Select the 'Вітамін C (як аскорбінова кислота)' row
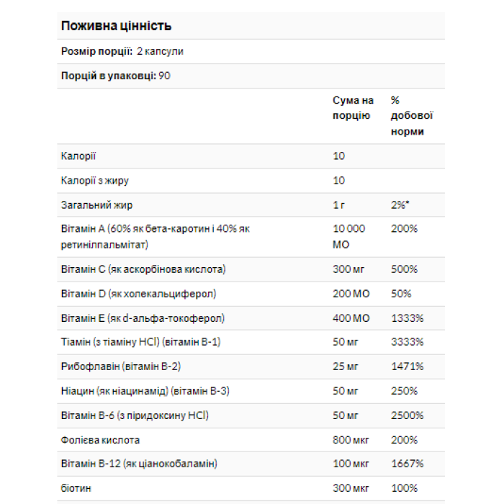504x504 pixels. pos(144,269)
